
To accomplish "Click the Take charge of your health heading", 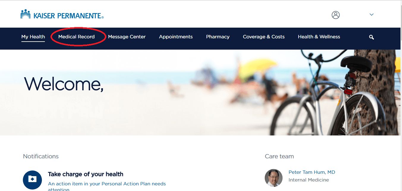I will pos(86,174).
